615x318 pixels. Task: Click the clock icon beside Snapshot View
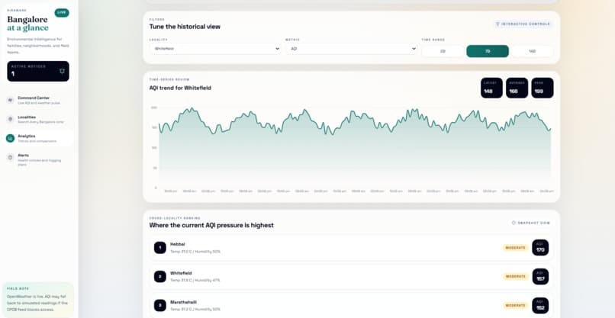tap(514, 223)
